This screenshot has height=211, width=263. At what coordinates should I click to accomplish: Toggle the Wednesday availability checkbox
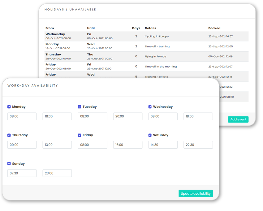(x=150, y=107)
